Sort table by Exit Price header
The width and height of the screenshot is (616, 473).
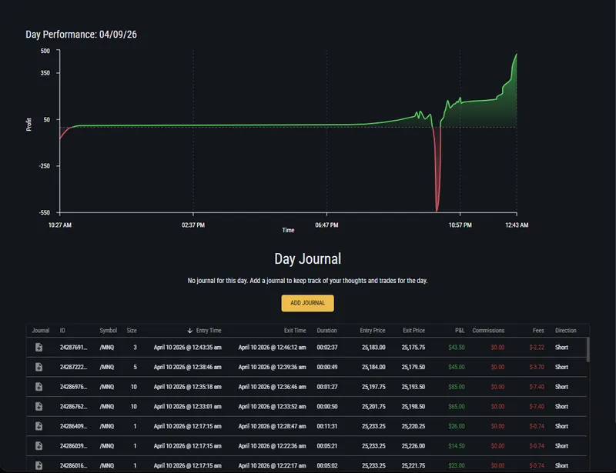(413, 331)
